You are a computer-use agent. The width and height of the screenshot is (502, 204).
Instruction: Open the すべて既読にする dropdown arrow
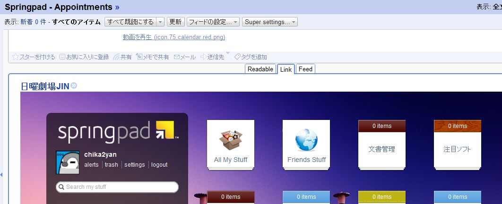click(160, 22)
